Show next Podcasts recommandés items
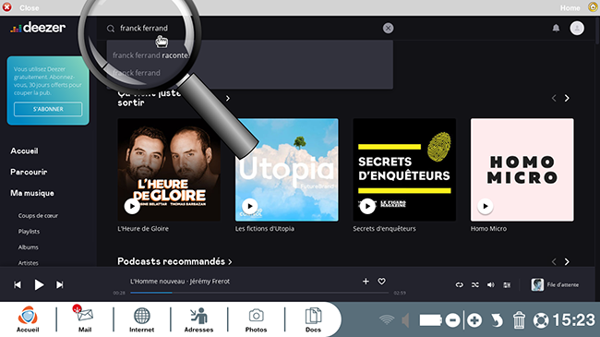The height and width of the screenshot is (337, 600). [x=567, y=262]
